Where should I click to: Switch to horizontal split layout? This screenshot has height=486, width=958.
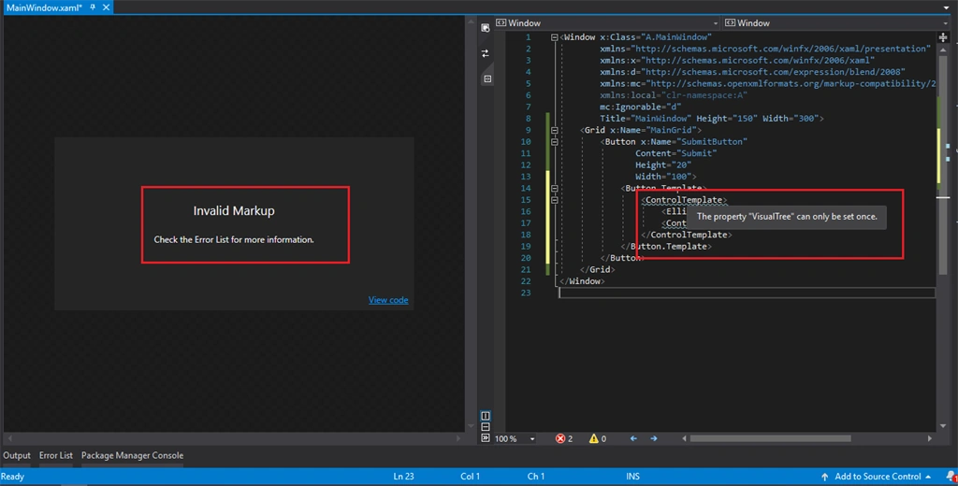(486, 427)
